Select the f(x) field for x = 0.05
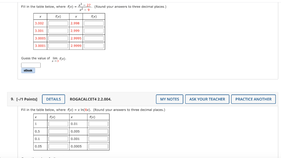The image size is (281, 158). 58,146
